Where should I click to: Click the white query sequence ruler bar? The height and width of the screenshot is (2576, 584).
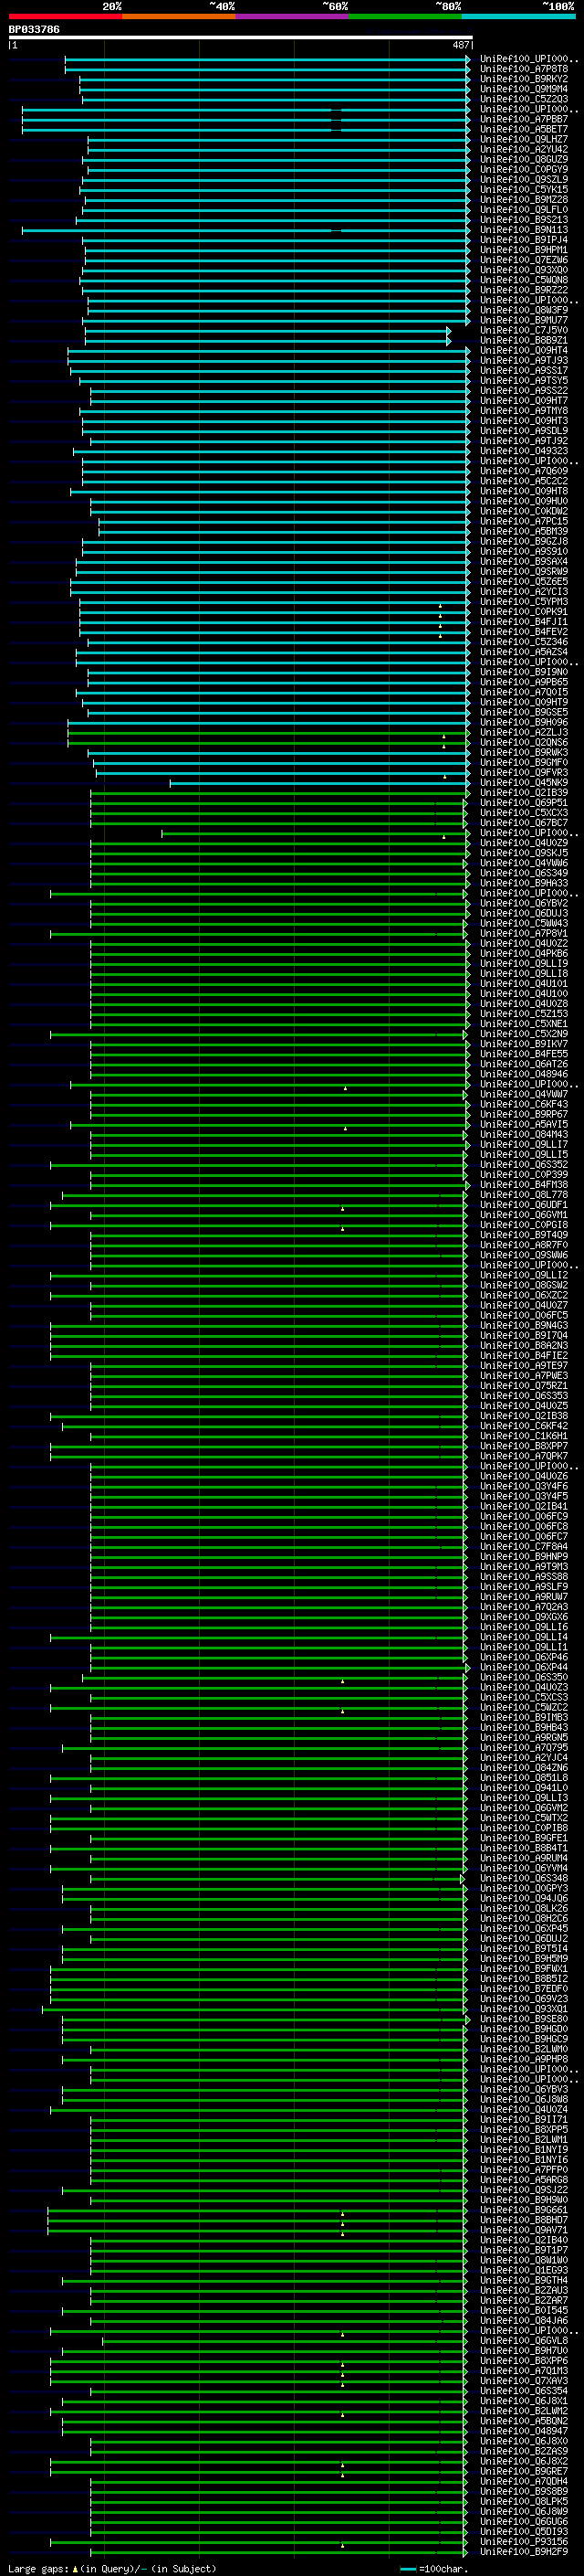[x=241, y=38]
